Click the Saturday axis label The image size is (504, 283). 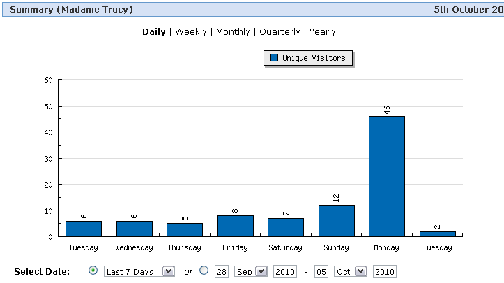pyautogui.click(x=285, y=247)
